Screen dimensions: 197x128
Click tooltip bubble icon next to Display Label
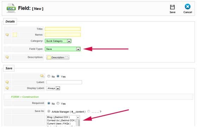tap(7, 88)
